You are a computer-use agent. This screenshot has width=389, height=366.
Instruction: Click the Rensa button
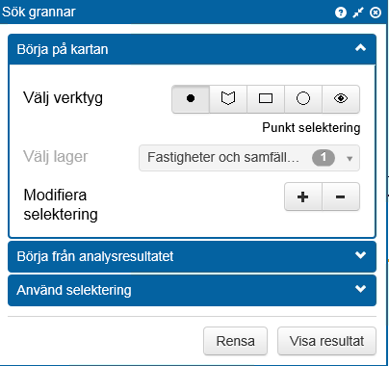click(235, 341)
